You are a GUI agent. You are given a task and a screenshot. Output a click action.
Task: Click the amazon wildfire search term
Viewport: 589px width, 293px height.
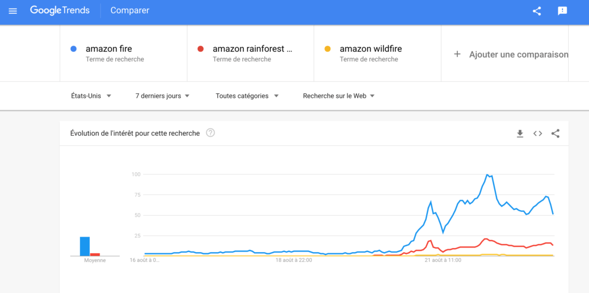click(370, 49)
